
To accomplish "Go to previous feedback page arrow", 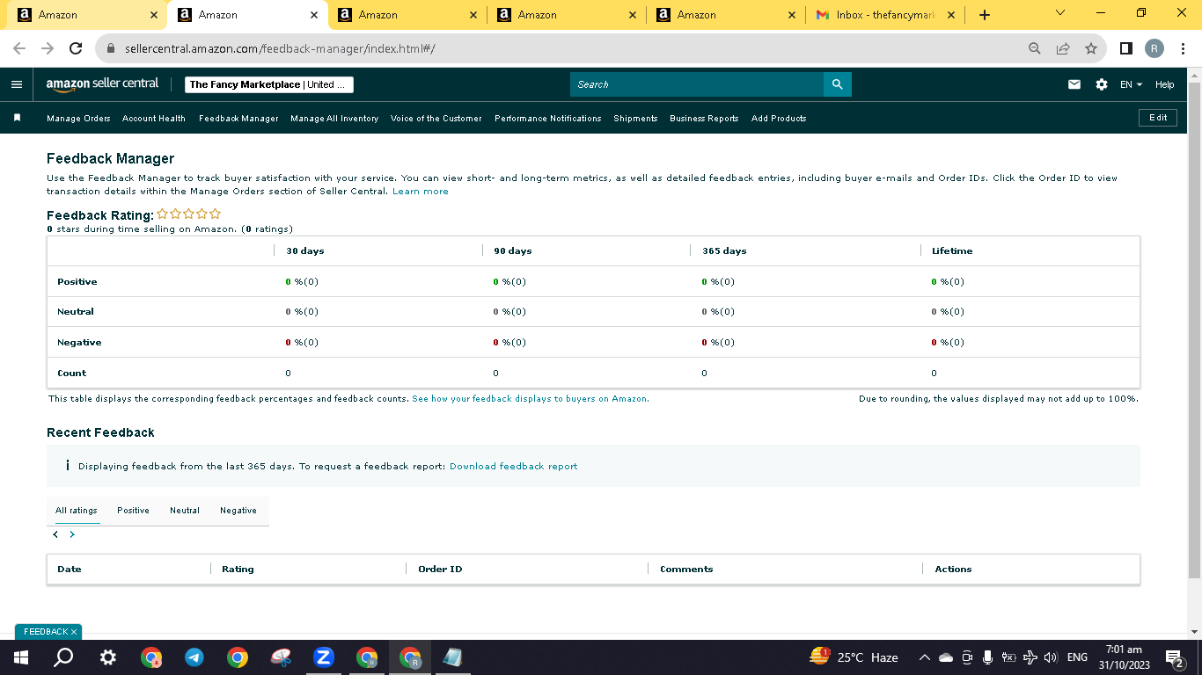I will [x=55, y=534].
